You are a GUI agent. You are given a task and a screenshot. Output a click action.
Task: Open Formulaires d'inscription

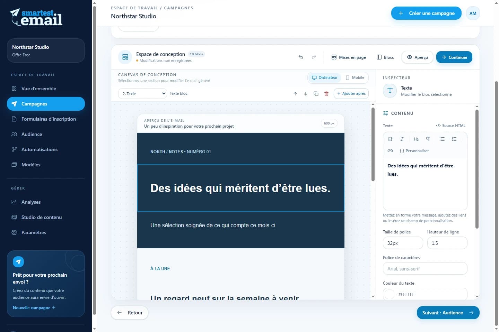(x=46, y=119)
